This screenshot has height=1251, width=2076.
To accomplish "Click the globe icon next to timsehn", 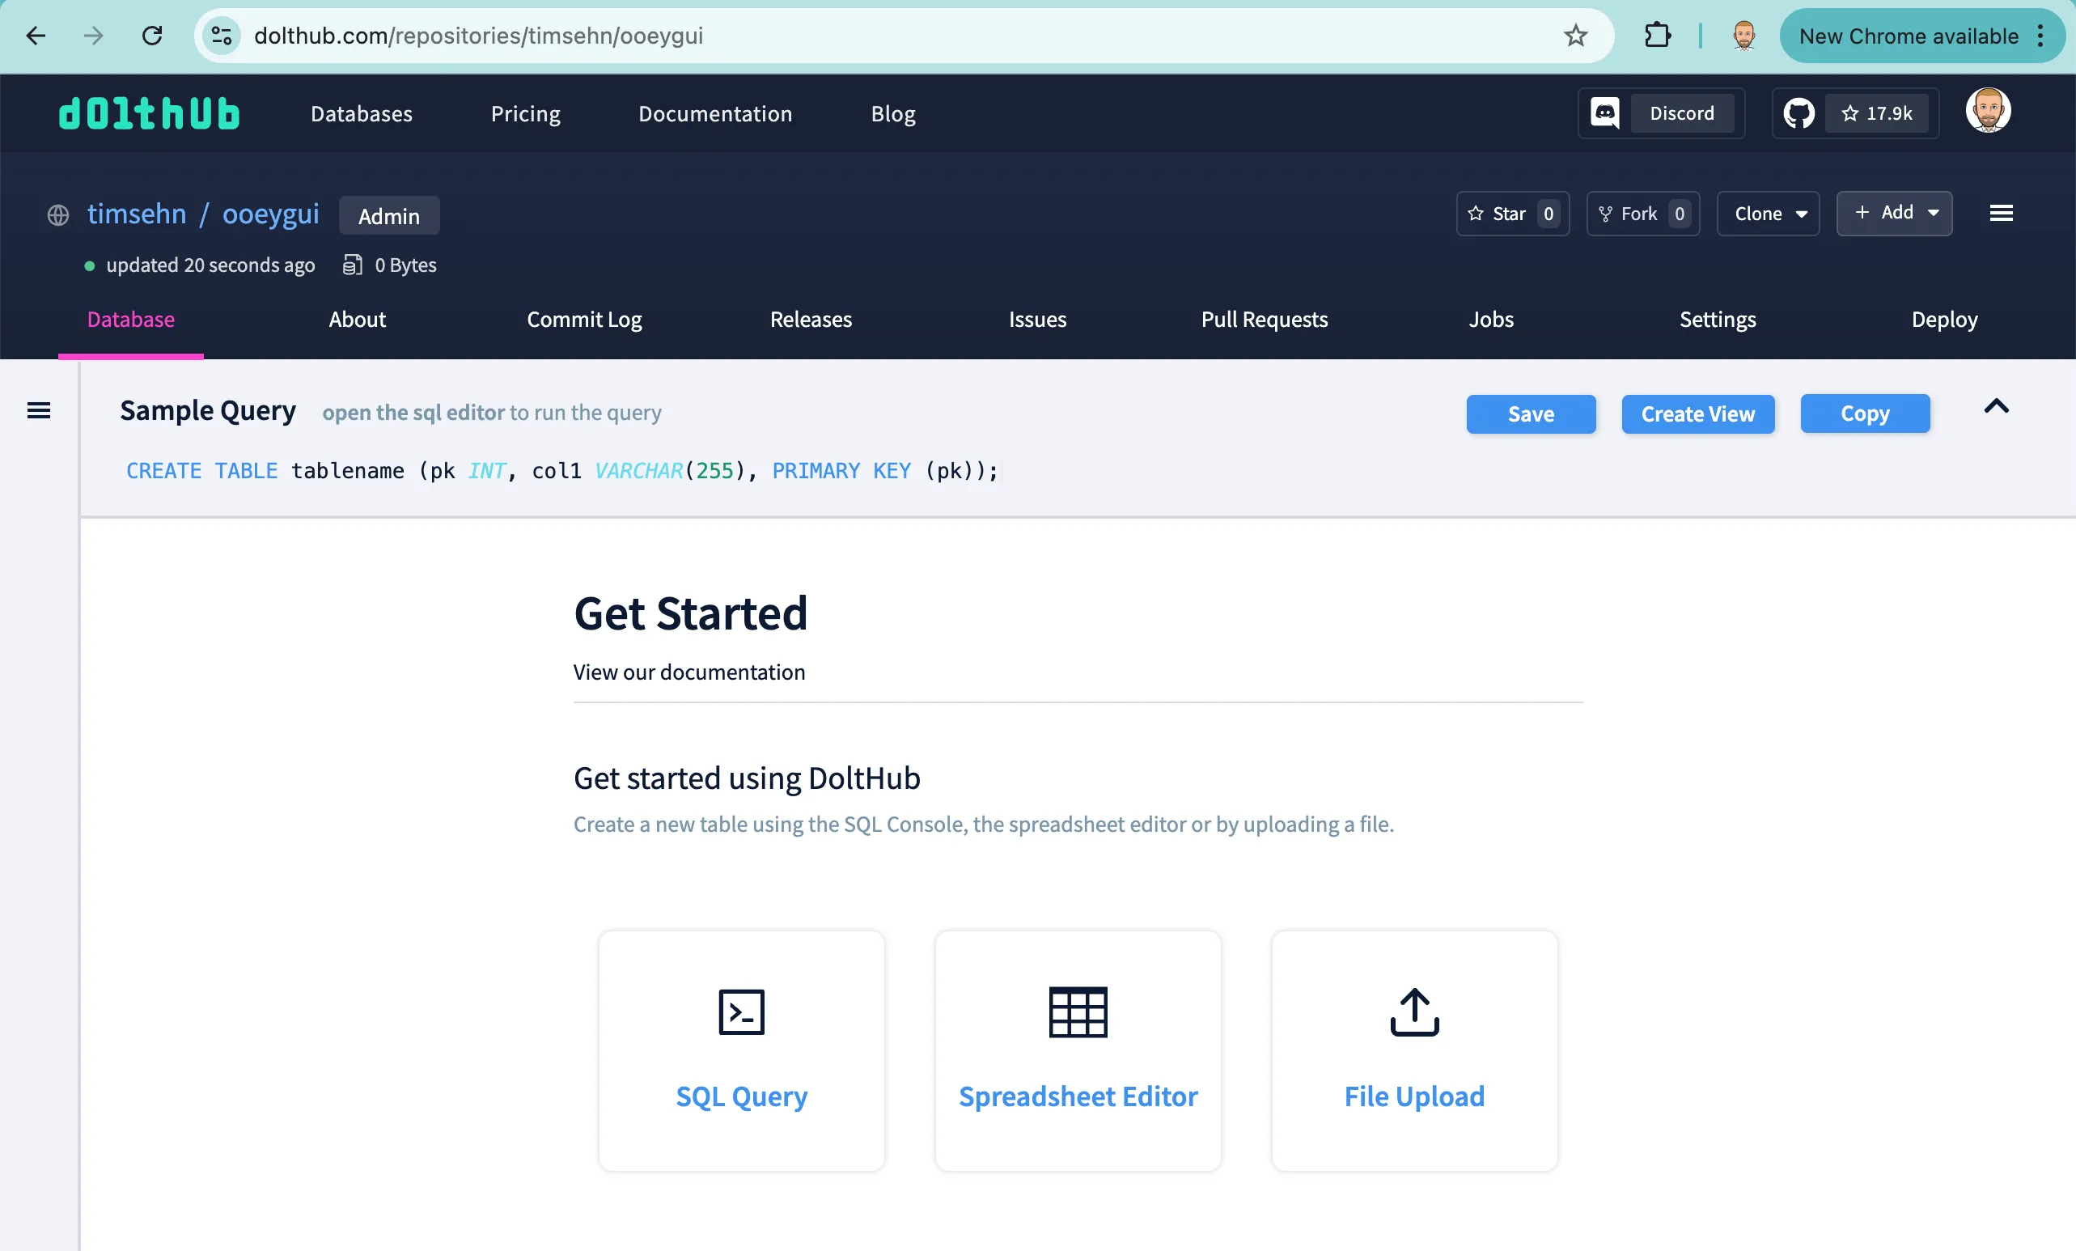I will pos(57,214).
